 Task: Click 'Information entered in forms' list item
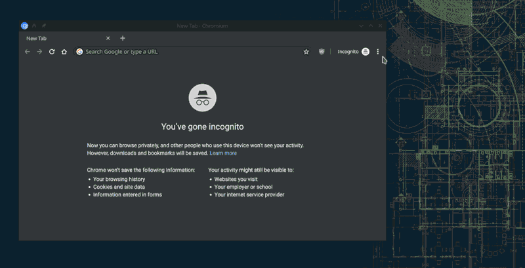tap(127, 195)
